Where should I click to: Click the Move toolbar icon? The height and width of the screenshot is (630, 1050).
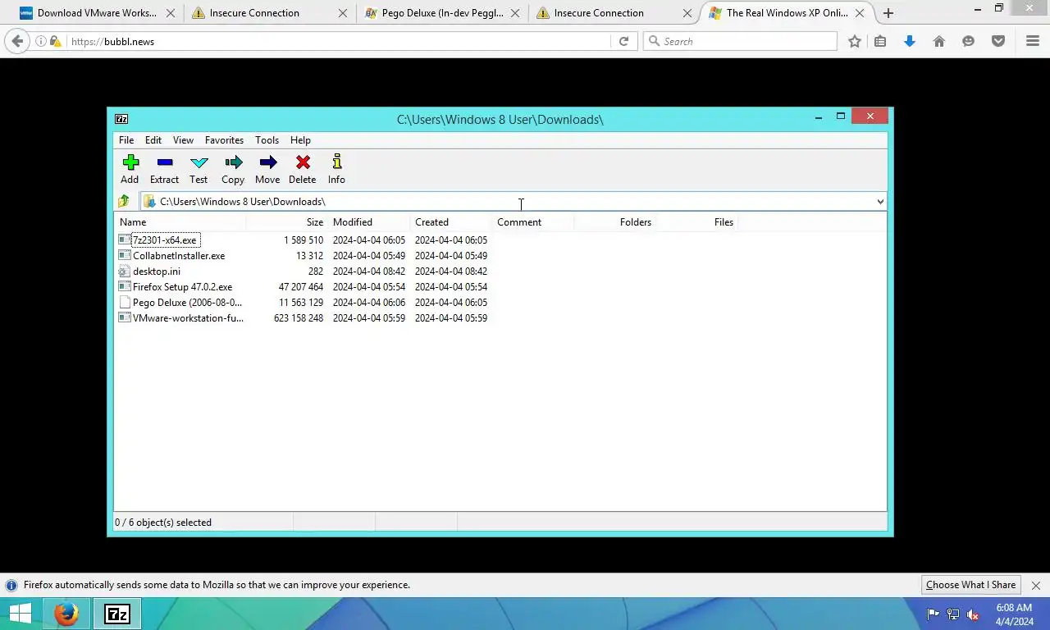pyautogui.click(x=268, y=162)
